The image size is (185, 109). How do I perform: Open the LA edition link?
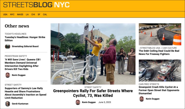tap(27, 14)
